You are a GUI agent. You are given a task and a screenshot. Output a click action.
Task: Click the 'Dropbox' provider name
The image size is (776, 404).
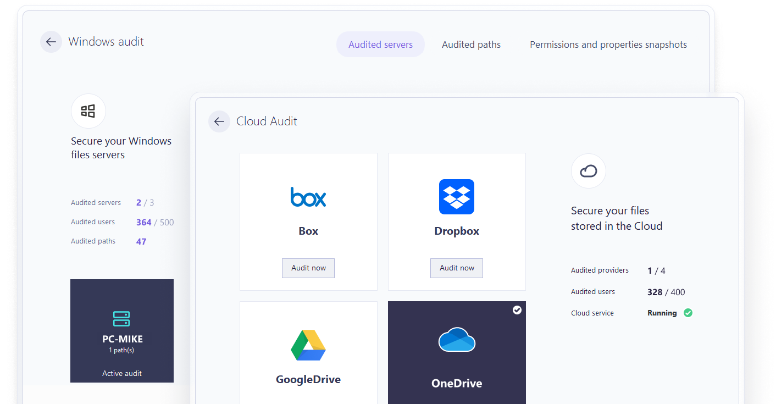coord(457,231)
